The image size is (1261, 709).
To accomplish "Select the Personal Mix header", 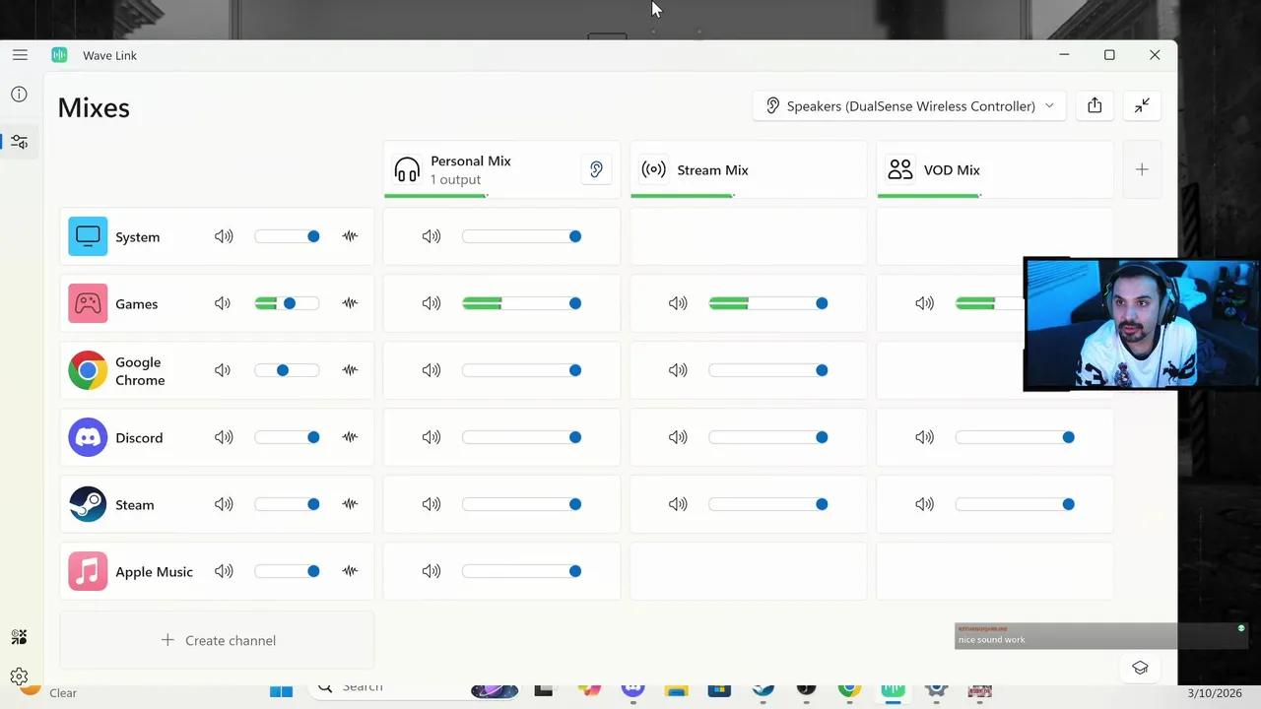I will point(501,169).
